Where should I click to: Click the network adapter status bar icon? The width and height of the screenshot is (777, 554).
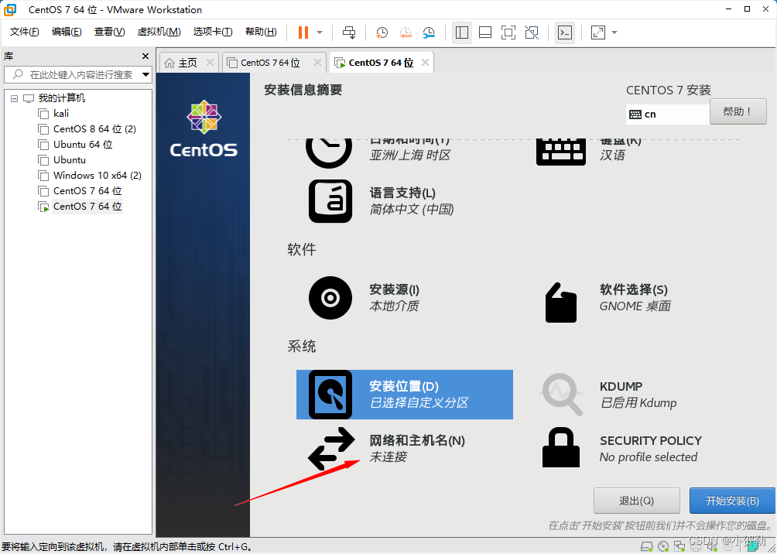click(x=679, y=546)
